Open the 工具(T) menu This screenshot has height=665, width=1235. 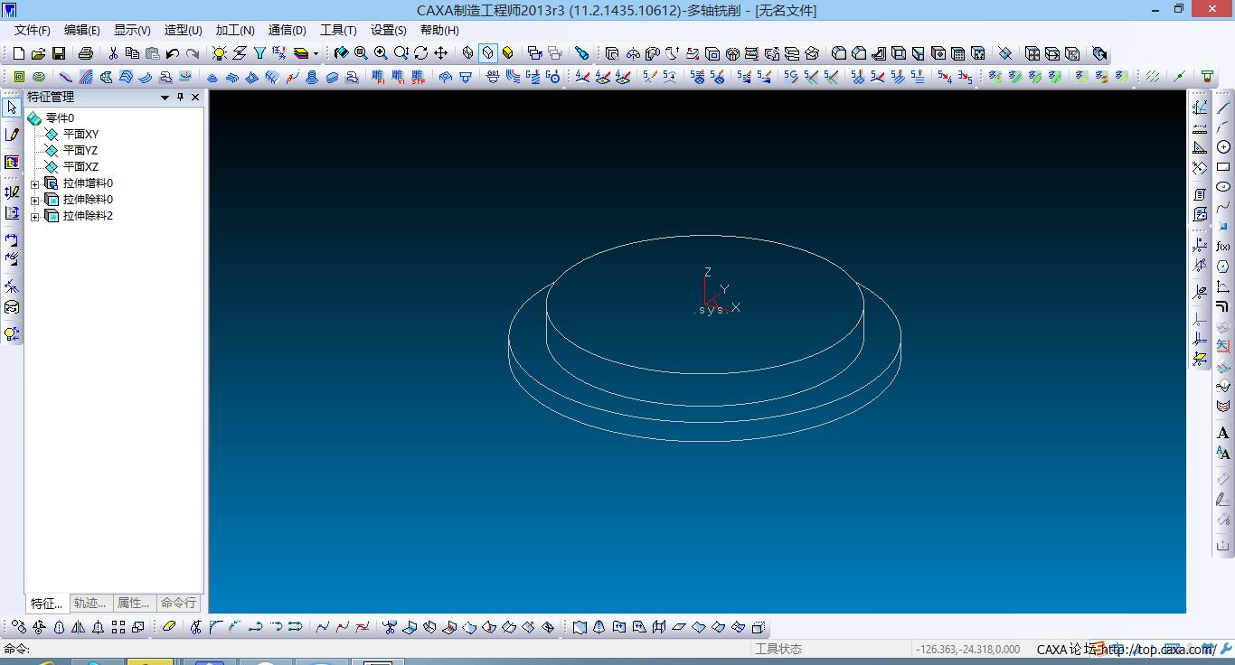338,30
